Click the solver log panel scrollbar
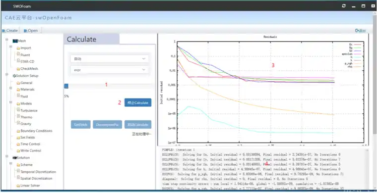The height and width of the screenshot is (193, 377). click(367, 169)
